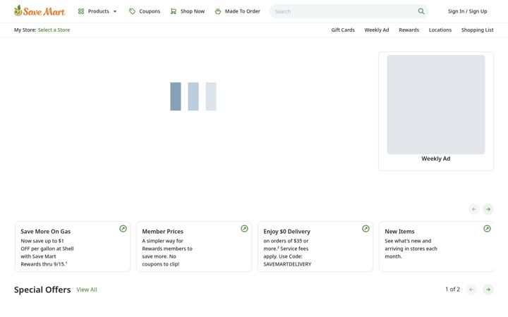View All special offers
The width and height of the screenshot is (508, 317).
pos(87,290)
